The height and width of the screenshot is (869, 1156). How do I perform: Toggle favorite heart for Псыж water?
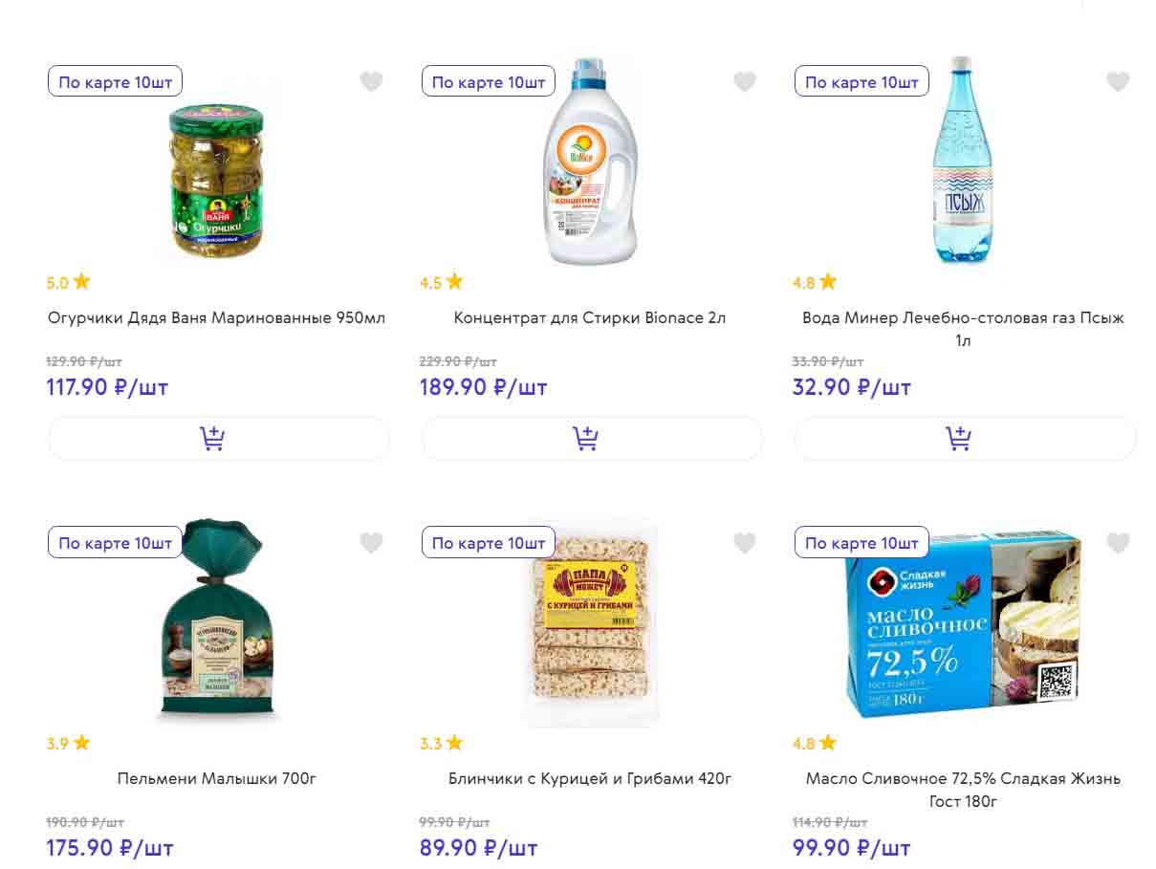(x=1118, y=82)
